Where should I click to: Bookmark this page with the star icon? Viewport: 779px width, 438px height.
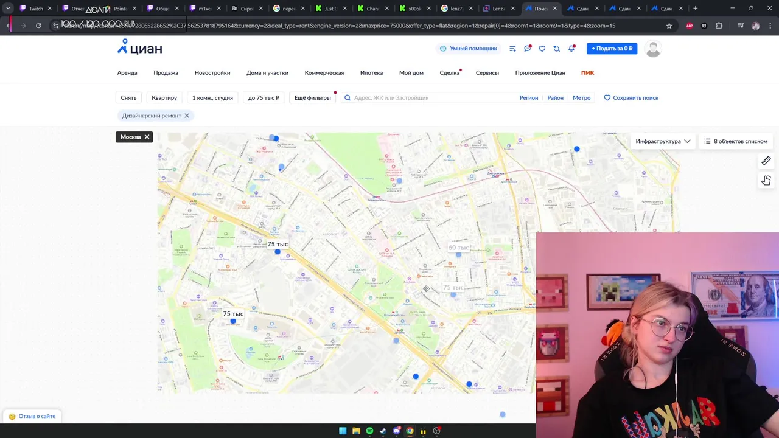click(669, 26)
